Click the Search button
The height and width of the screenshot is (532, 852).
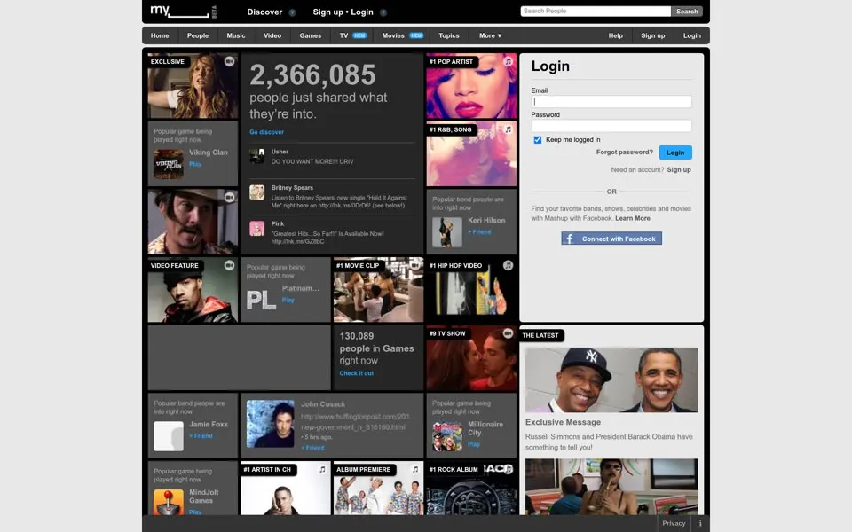coord(687,11)
